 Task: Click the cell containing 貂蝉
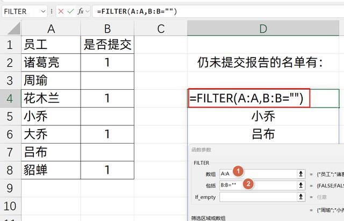(x=51, y=170)
